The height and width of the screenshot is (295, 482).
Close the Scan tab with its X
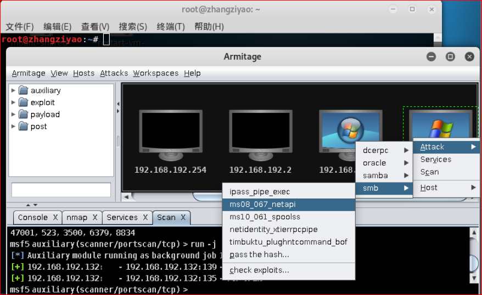[x=183, y=217]
